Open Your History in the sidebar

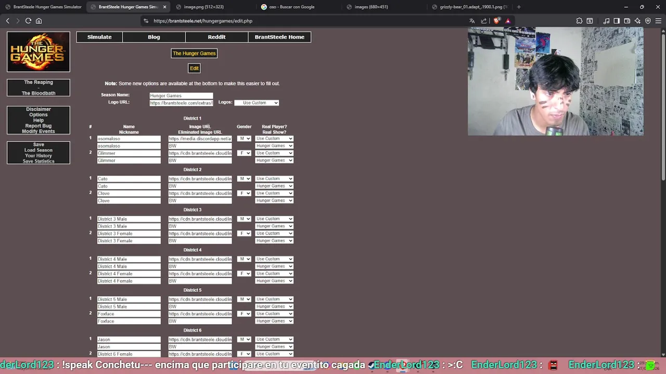point(39,156)
